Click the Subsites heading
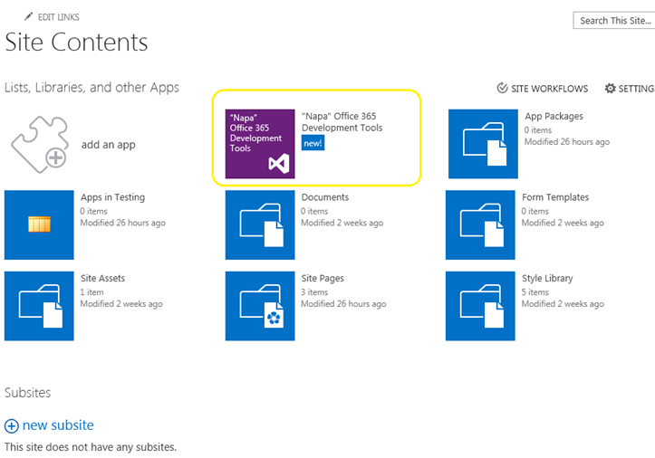This screenshot has width=655, height=458. pos(27,393)
